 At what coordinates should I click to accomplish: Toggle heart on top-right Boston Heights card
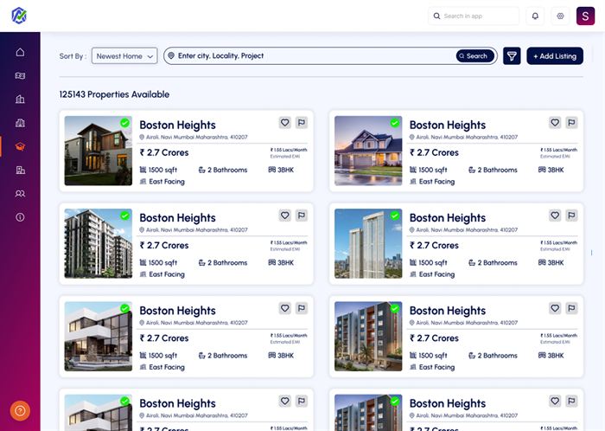click(x=555, y=123)
